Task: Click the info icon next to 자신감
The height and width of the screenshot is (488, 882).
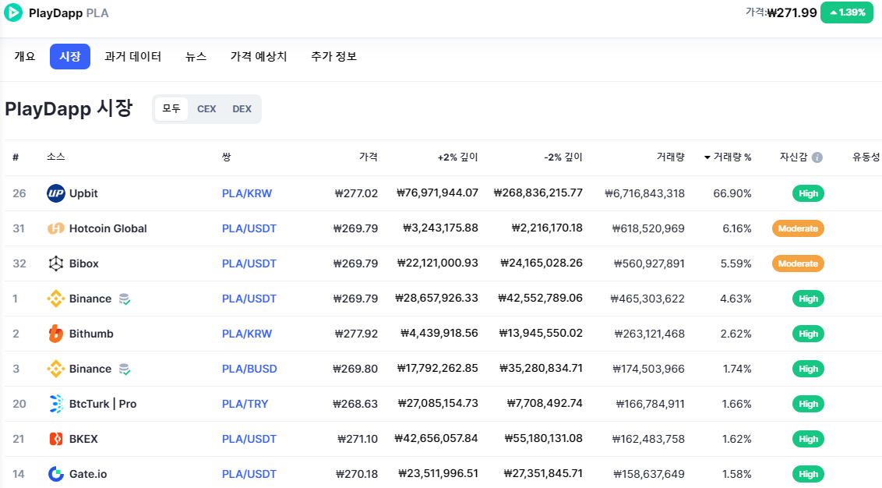Action: click(x=817, y=157)
